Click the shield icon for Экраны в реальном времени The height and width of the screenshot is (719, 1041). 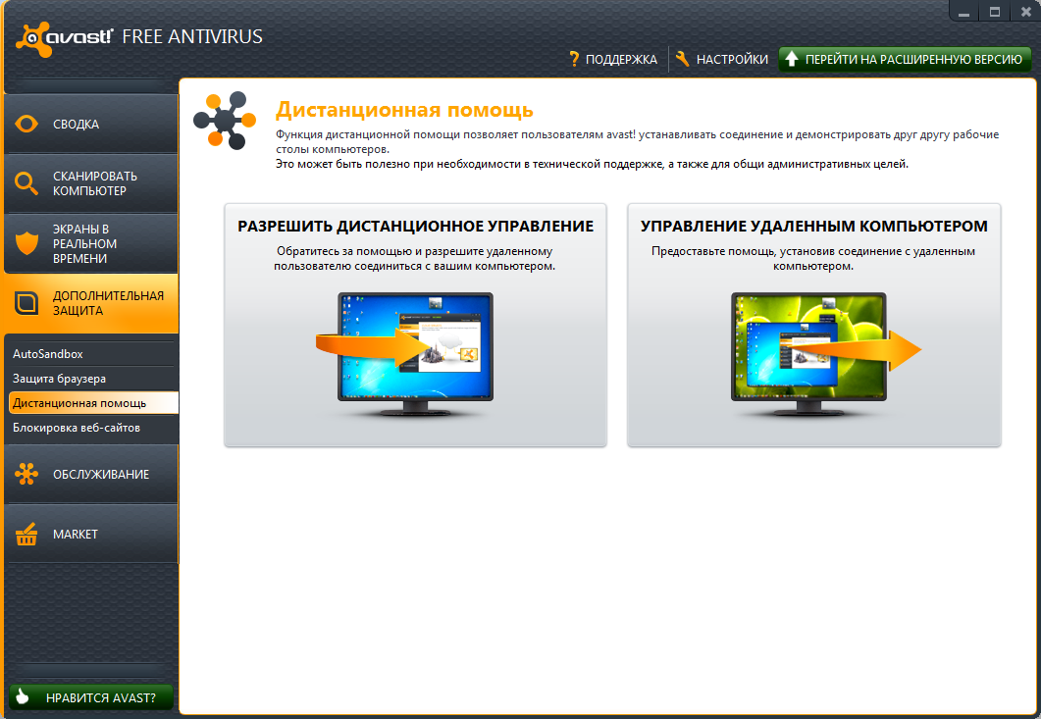point(26,243)
